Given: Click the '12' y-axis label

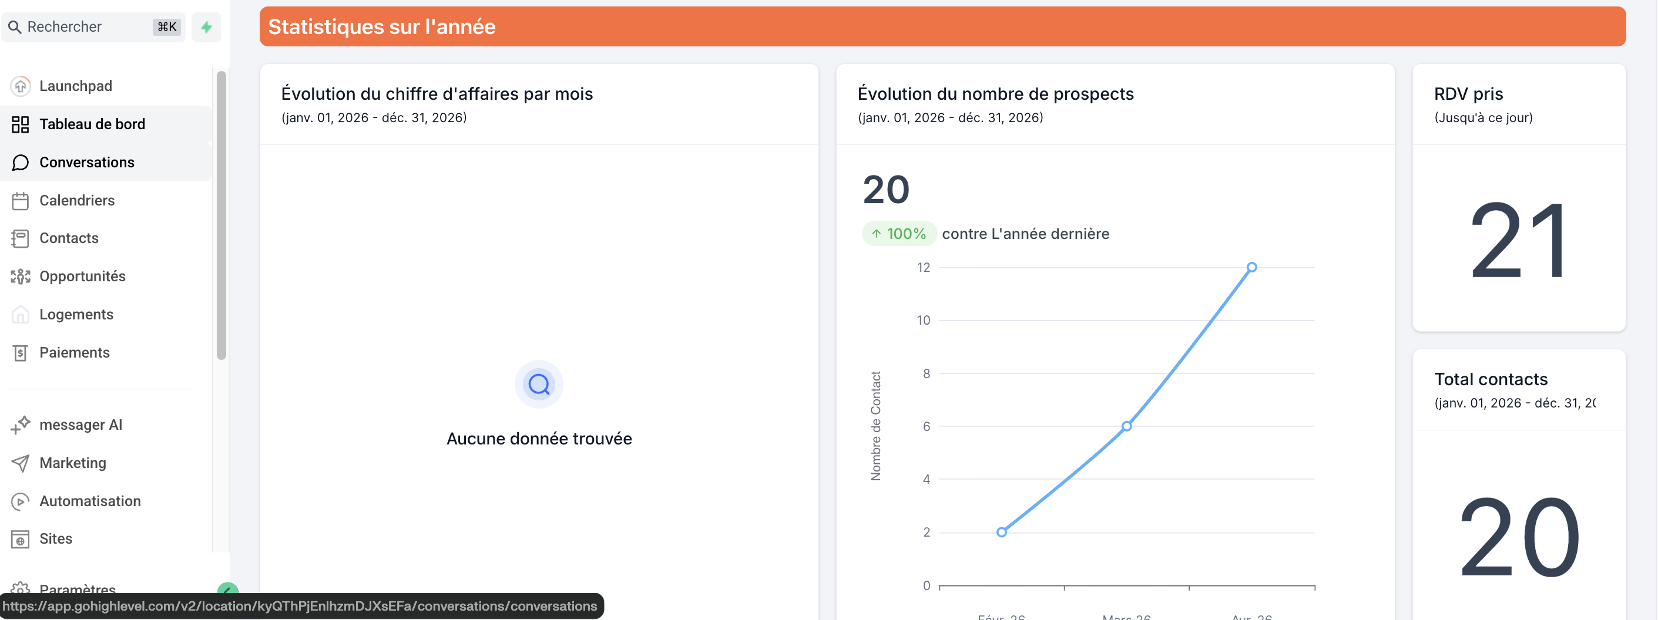Looking at the screenshot, I should (x=924, y=268).
